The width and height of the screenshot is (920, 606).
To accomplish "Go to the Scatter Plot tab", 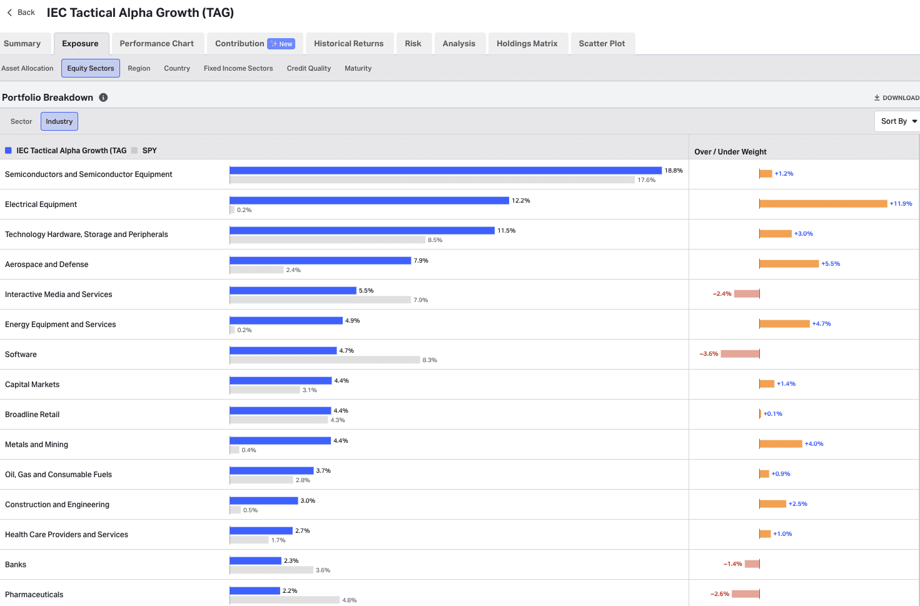I will pos(602,44).
